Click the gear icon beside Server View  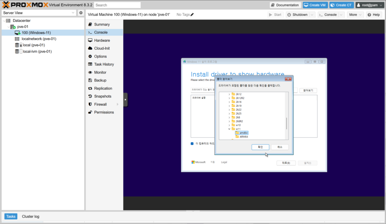[81, 13]
